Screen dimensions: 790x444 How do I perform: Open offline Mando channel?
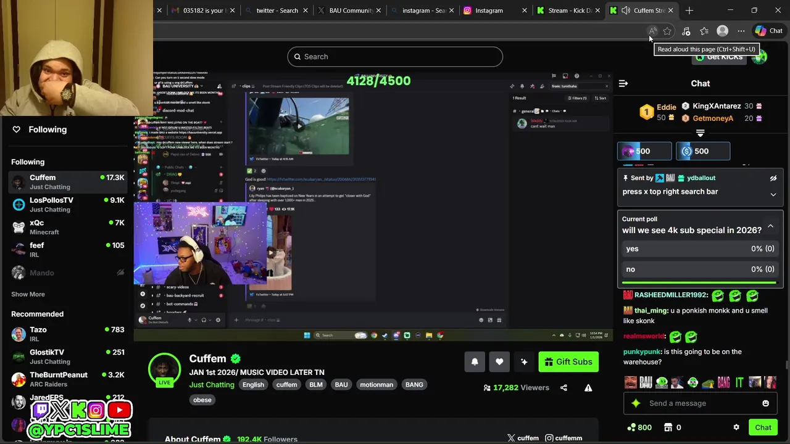[68, 273]
